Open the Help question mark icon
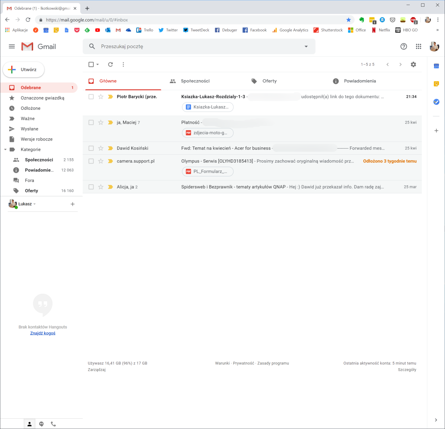Viewport: 445px width, 429px height. tap(404, 46)
